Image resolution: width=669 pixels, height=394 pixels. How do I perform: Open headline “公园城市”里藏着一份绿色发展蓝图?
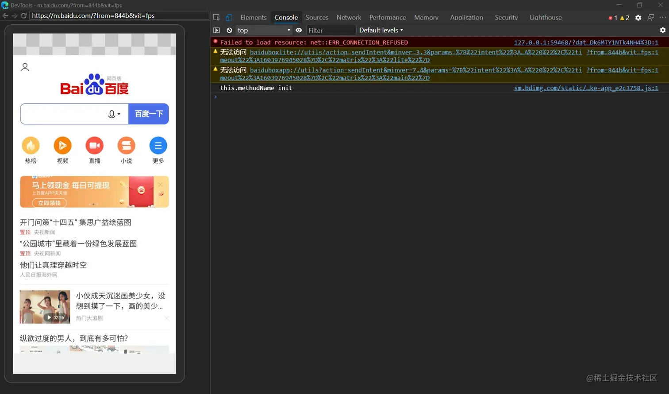78,243
